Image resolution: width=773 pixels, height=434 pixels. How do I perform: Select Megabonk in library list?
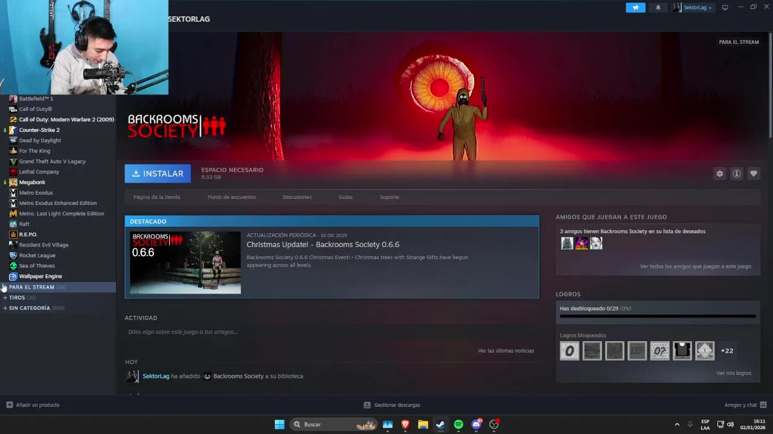[x=32, y=182]
